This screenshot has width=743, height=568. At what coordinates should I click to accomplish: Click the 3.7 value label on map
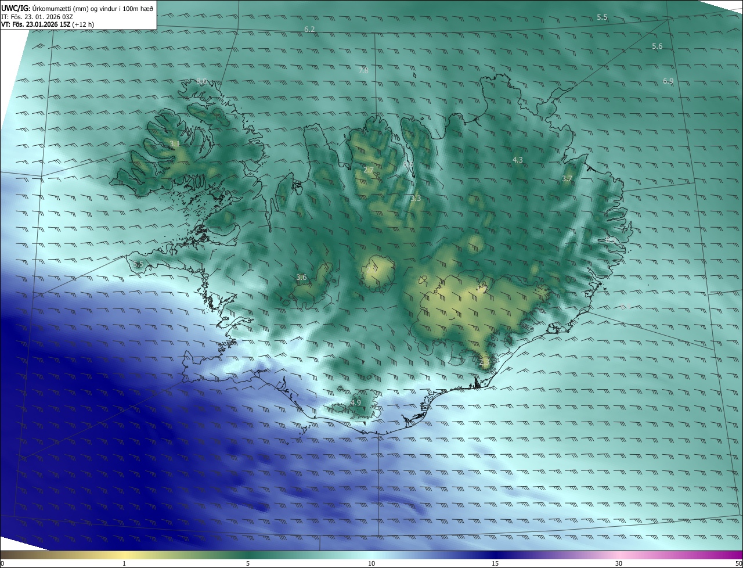point(567,179)
